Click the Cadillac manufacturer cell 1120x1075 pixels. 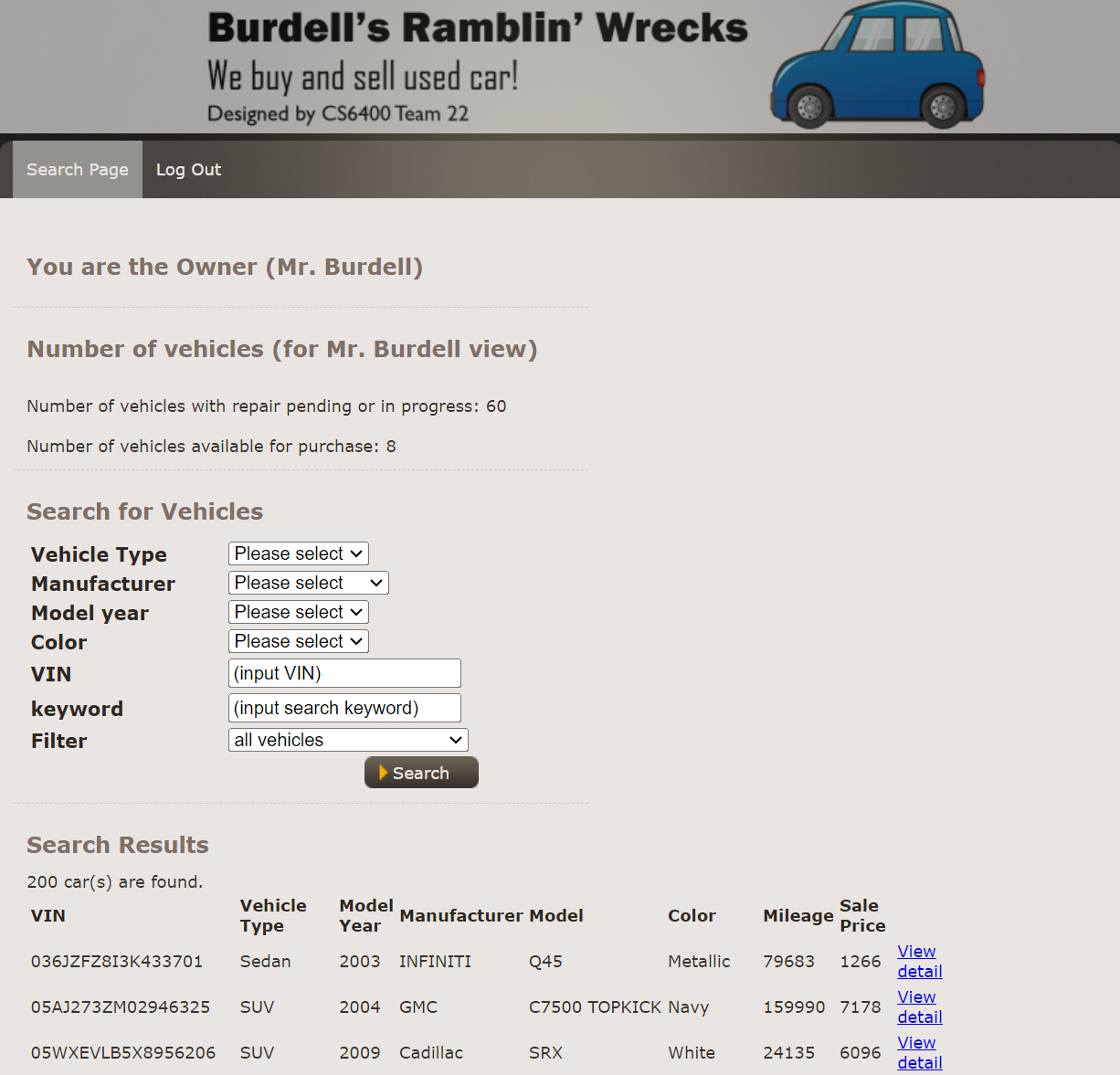431,1053
